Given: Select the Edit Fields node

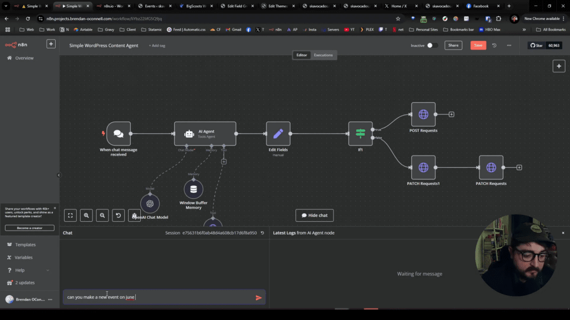Looking at the screenshot, I should tap(278, 134).
